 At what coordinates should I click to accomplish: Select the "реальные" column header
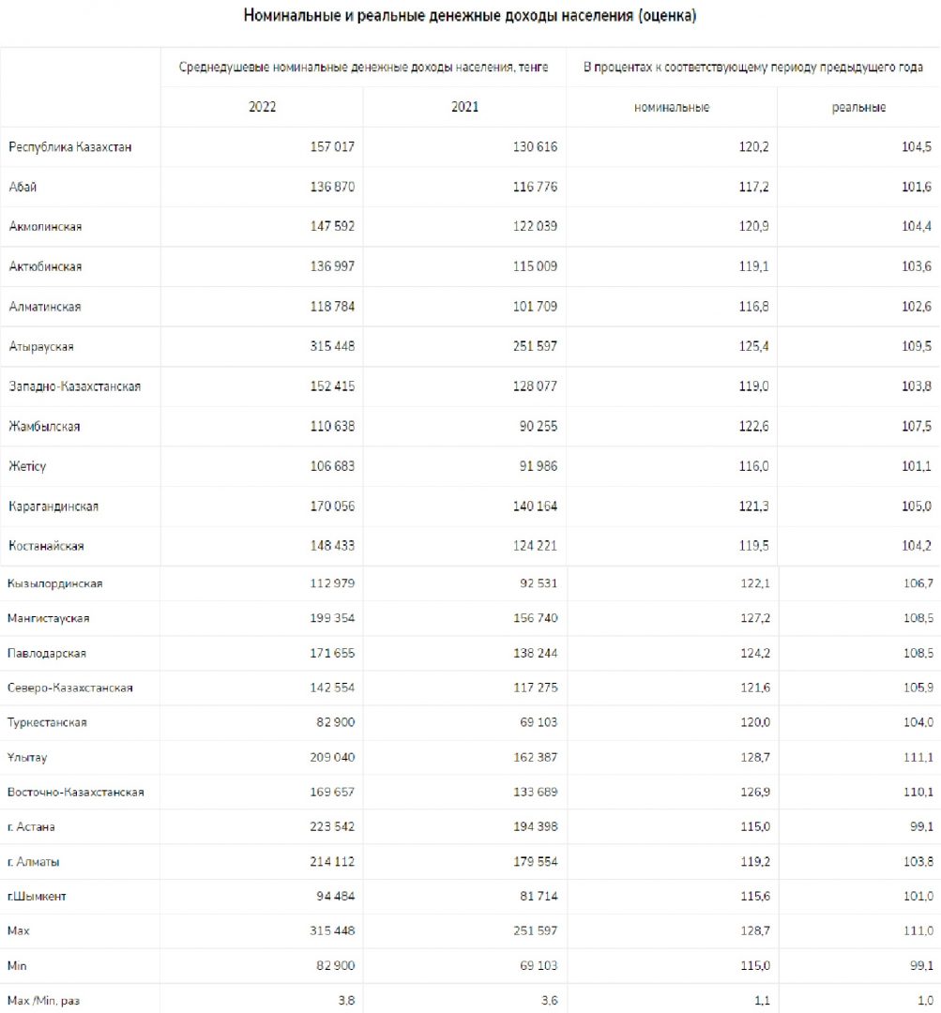point(858,107)
